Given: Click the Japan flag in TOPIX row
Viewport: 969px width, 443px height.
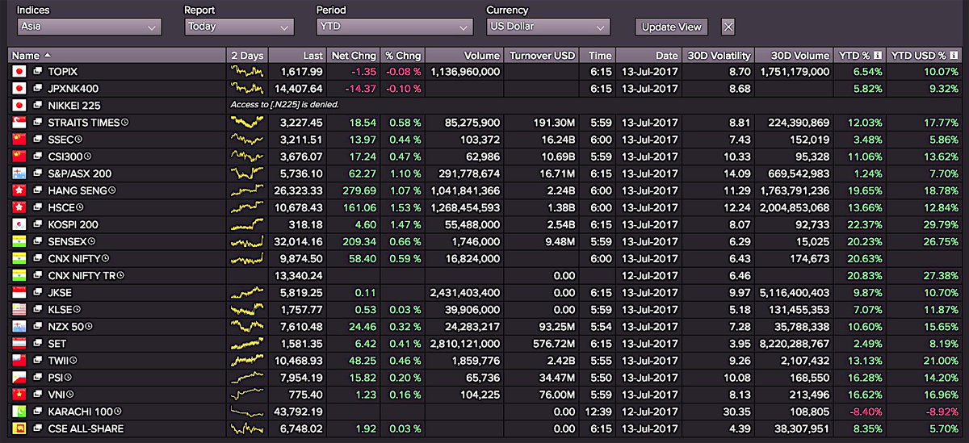Looking at the screenshot, I should [18, 72].
